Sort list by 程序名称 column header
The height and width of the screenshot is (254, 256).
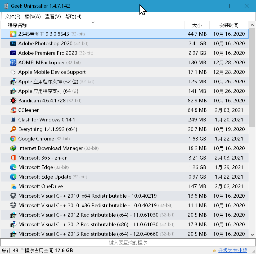pyautogui.click(x=17, y=25)
